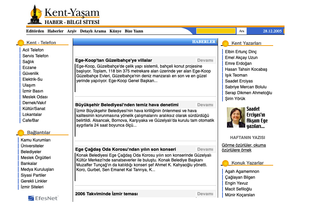This screenshot has width=310, height=207.
Task: Read Görme özürlüler weekly article link
Action: tap(244, 147)
